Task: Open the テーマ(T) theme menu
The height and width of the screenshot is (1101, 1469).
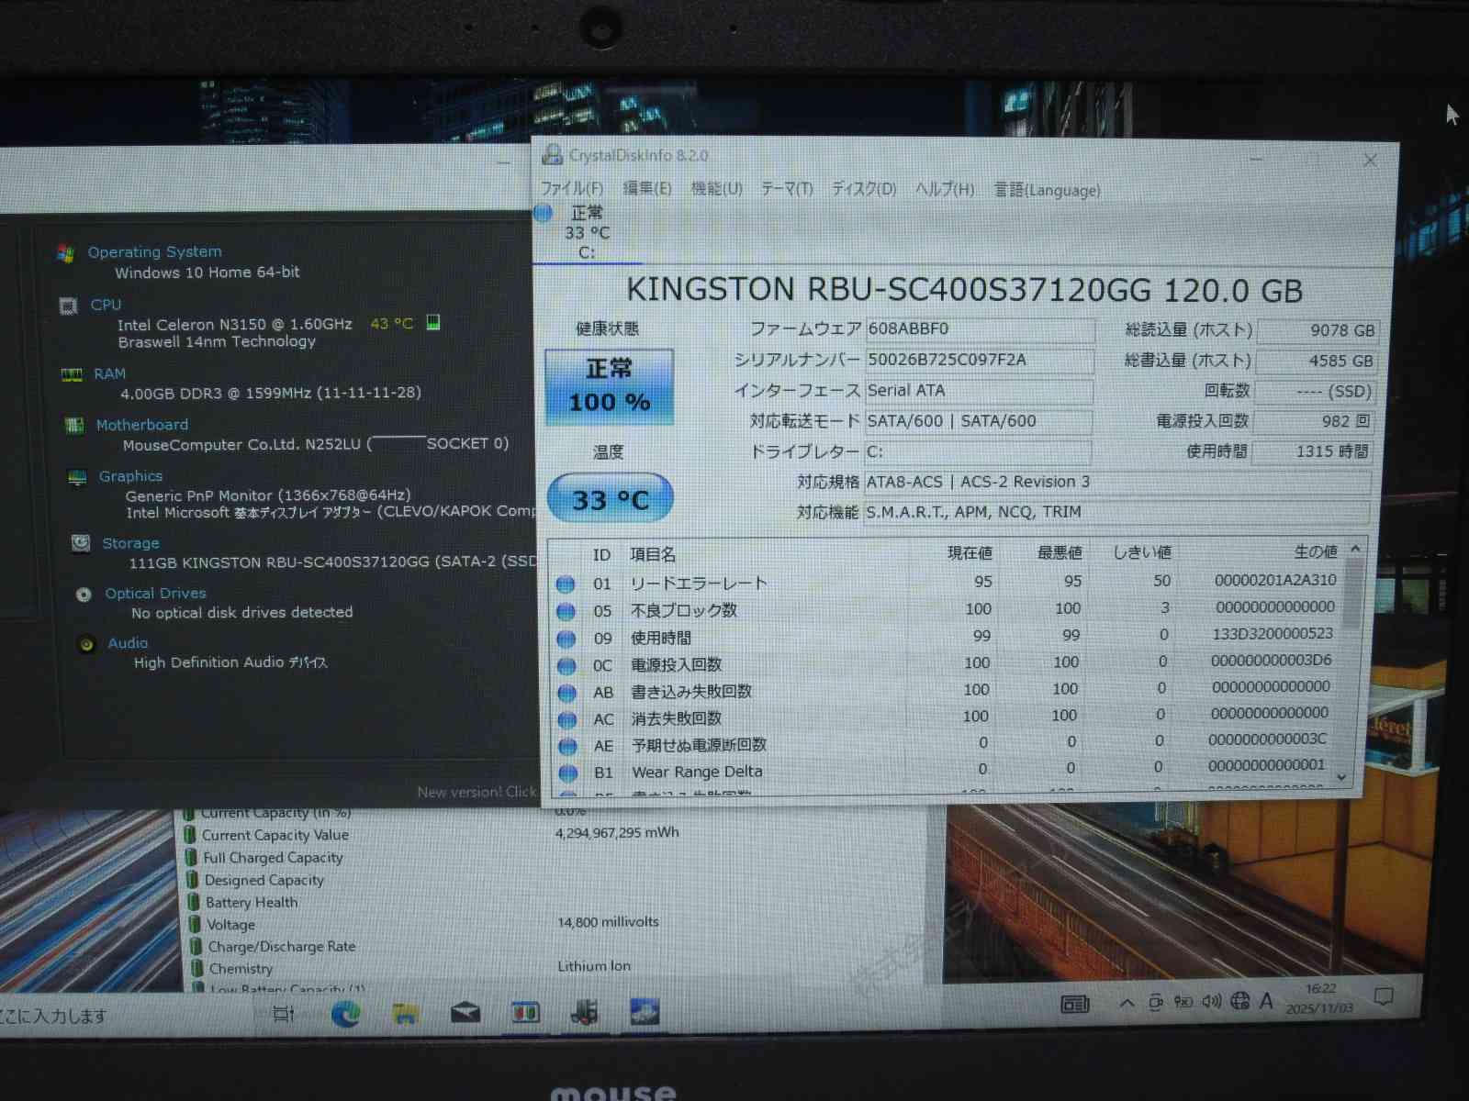Action: pos(786,189)
